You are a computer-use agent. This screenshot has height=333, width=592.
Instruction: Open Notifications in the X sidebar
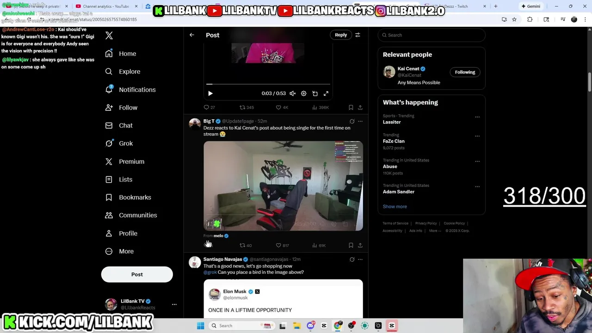[x=130, y=90]
